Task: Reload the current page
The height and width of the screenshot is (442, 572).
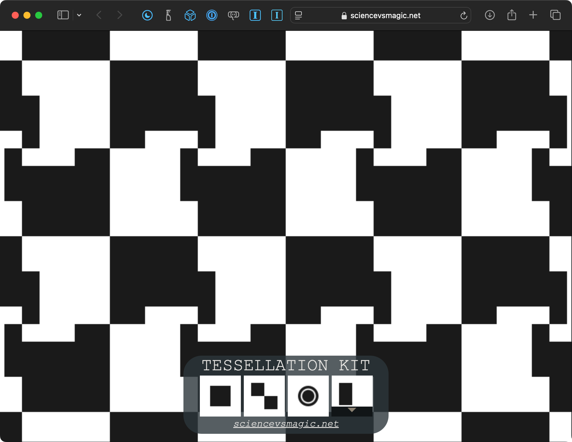Action: pos(463,15)
